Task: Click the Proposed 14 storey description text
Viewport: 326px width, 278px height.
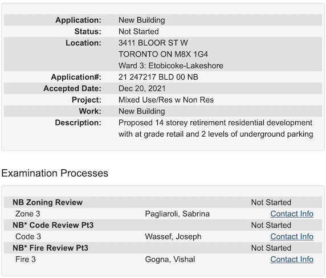Action: (215, 128)
